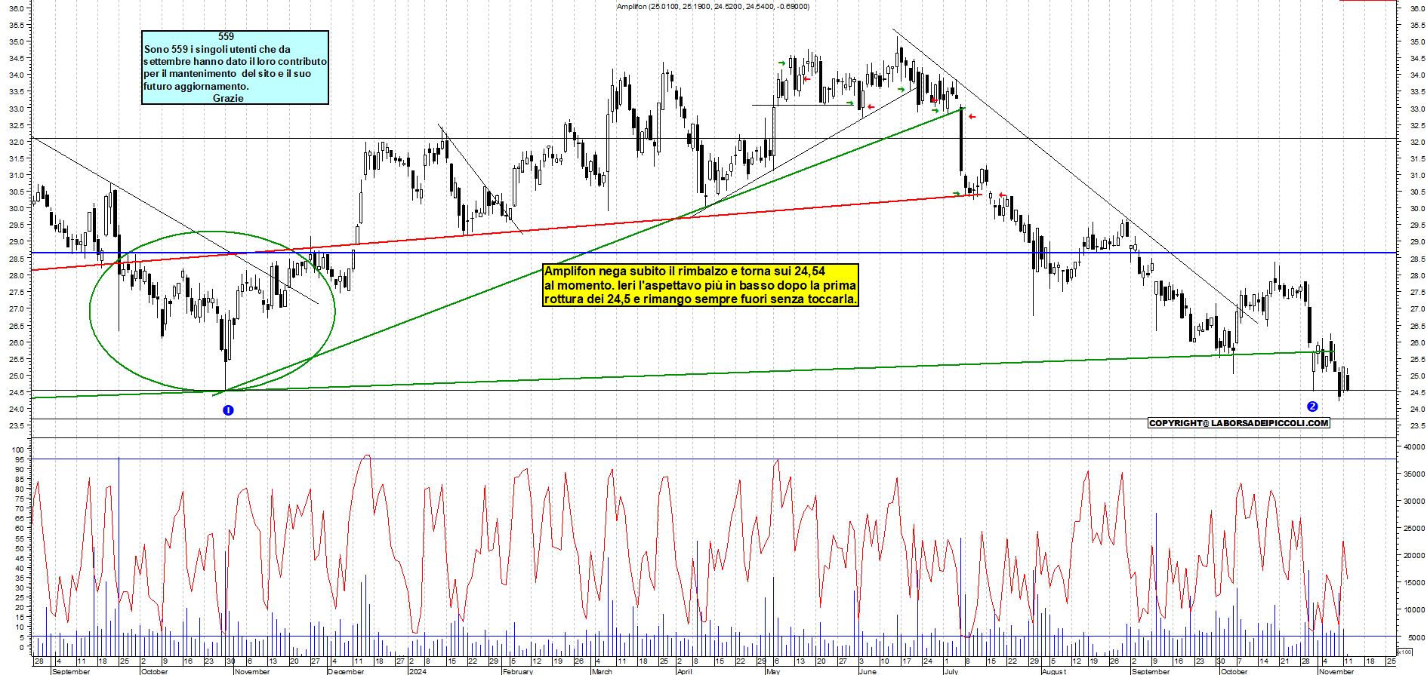Click the '15000' volume axis label
The width and height of the screenshot is (1427, 675).
point(1414,583)
